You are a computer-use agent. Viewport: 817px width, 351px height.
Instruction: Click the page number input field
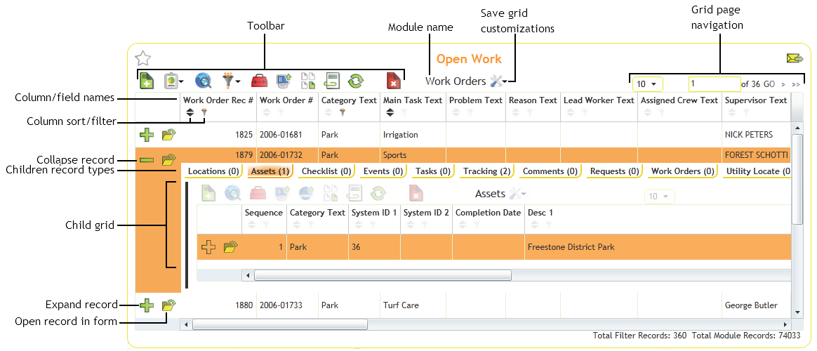(x=713, y=84)
